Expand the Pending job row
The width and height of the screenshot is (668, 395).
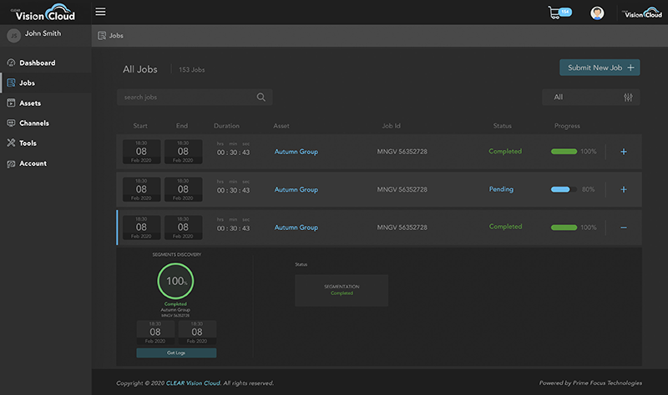pos(623,189)
